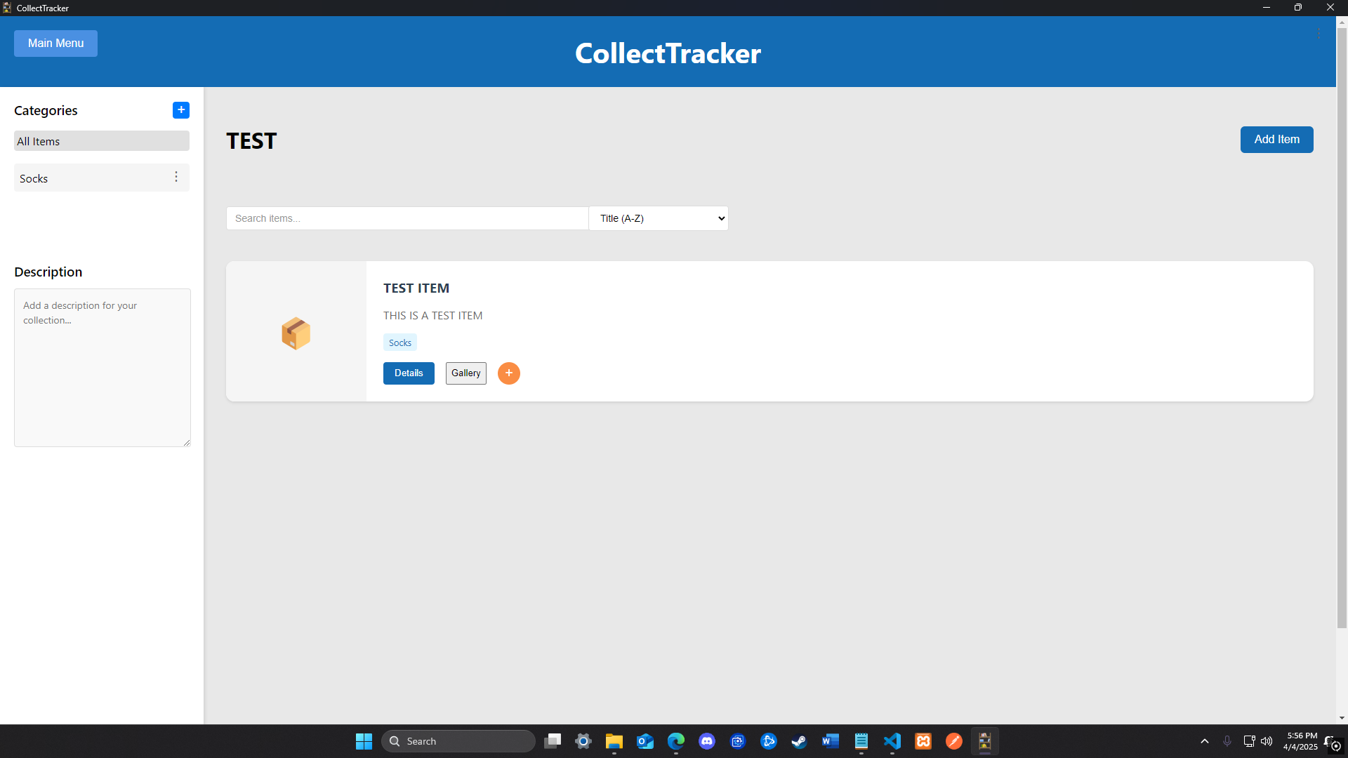Screen dimensions: 1348x758
Task: Open the orange Postman-style taskbar icon
Action: (954, 741)
